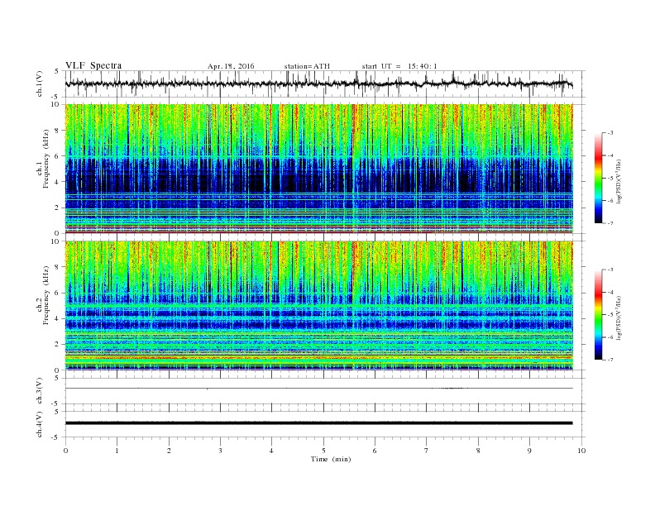Click time axis tick label "7"
Image resolution: width=655 pixels, height=506 pixels.
(x=427, y=451)
